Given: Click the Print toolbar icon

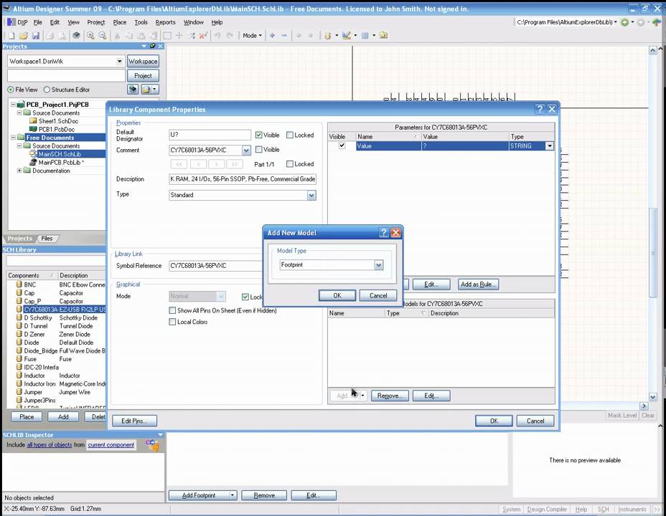Looking at the screenshot, I should point(50,36).
